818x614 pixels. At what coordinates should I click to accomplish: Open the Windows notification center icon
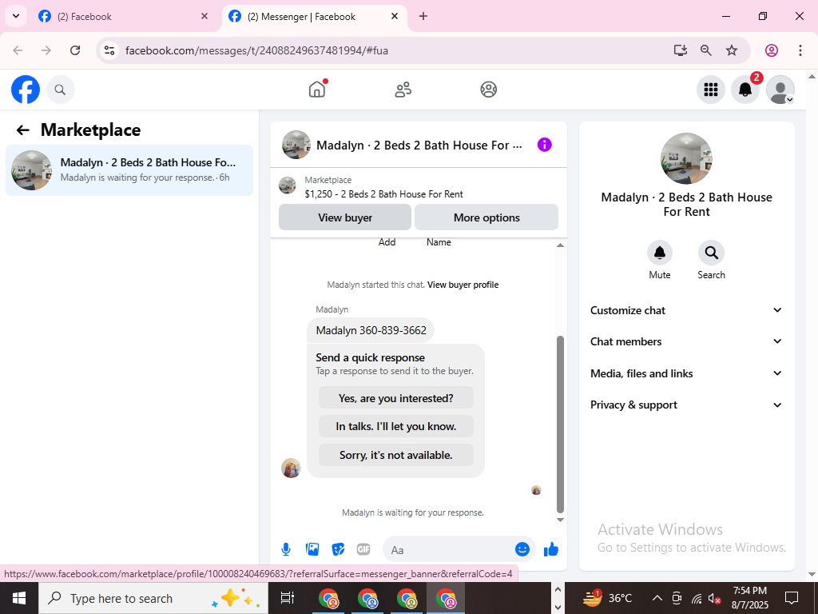coord(792,598)
